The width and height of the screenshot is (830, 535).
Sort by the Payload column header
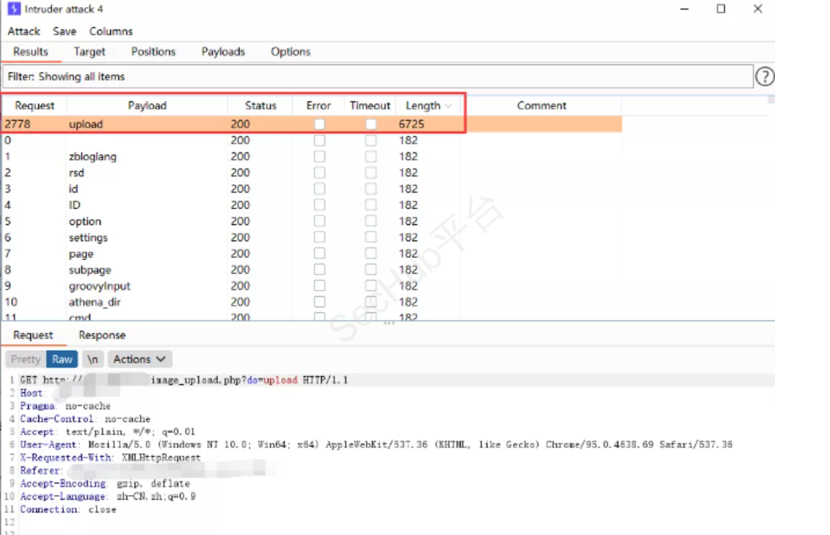point(147,105)
